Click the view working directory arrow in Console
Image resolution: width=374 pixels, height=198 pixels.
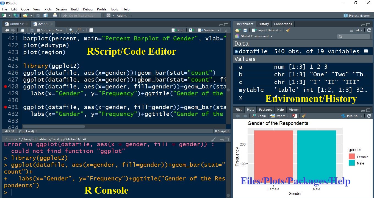[x=84, y=139]
